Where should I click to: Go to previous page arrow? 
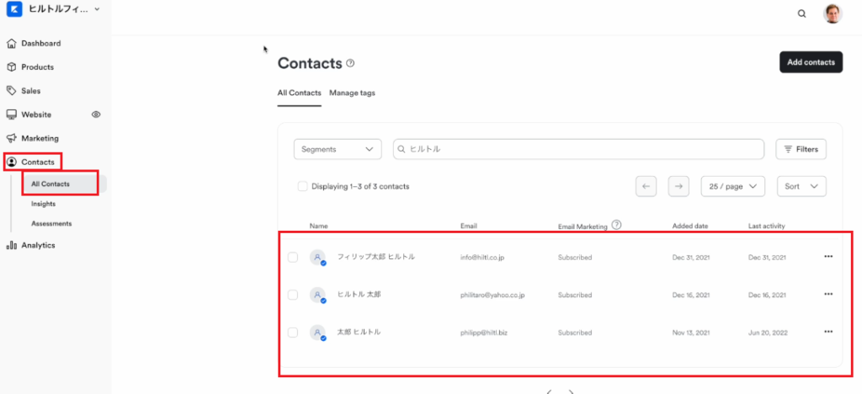tap(646, 186)
